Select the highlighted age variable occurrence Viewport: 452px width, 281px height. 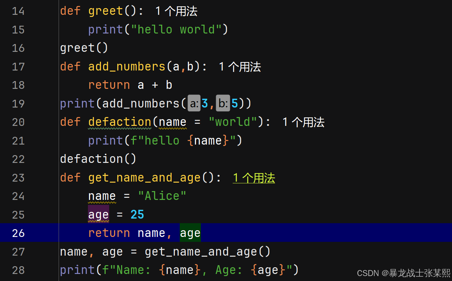coord(98,214)
